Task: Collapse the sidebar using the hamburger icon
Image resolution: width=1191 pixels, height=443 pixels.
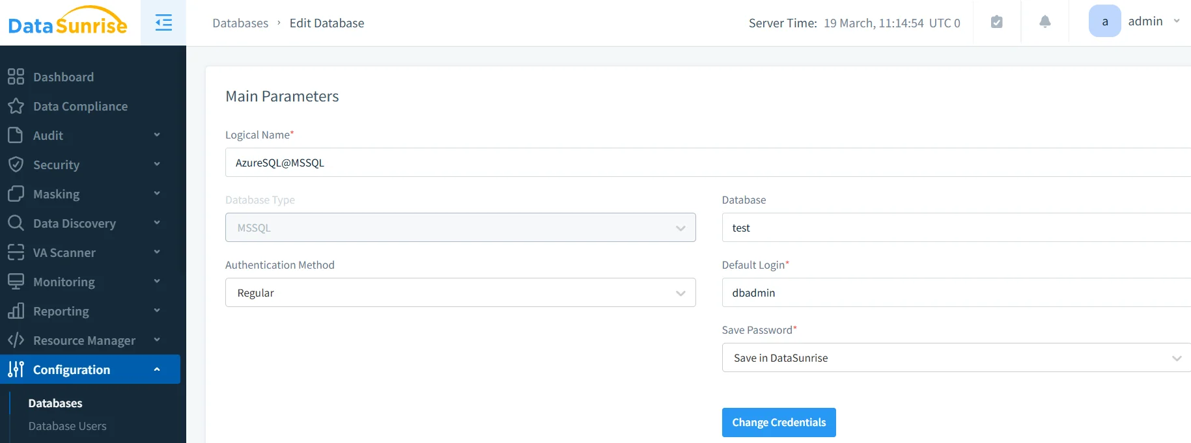Action: tap(163, 22)
